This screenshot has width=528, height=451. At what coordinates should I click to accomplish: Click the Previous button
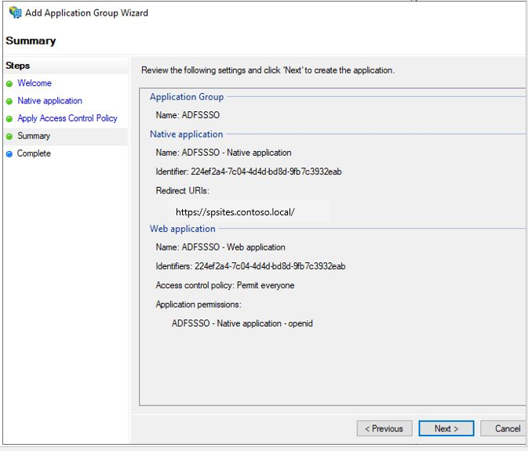click(384, 428)
